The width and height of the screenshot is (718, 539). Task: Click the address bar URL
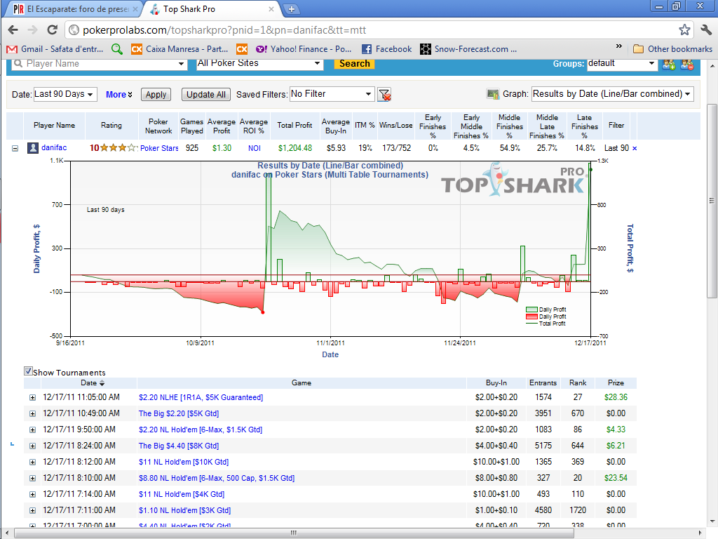click(x=224, y=30)
